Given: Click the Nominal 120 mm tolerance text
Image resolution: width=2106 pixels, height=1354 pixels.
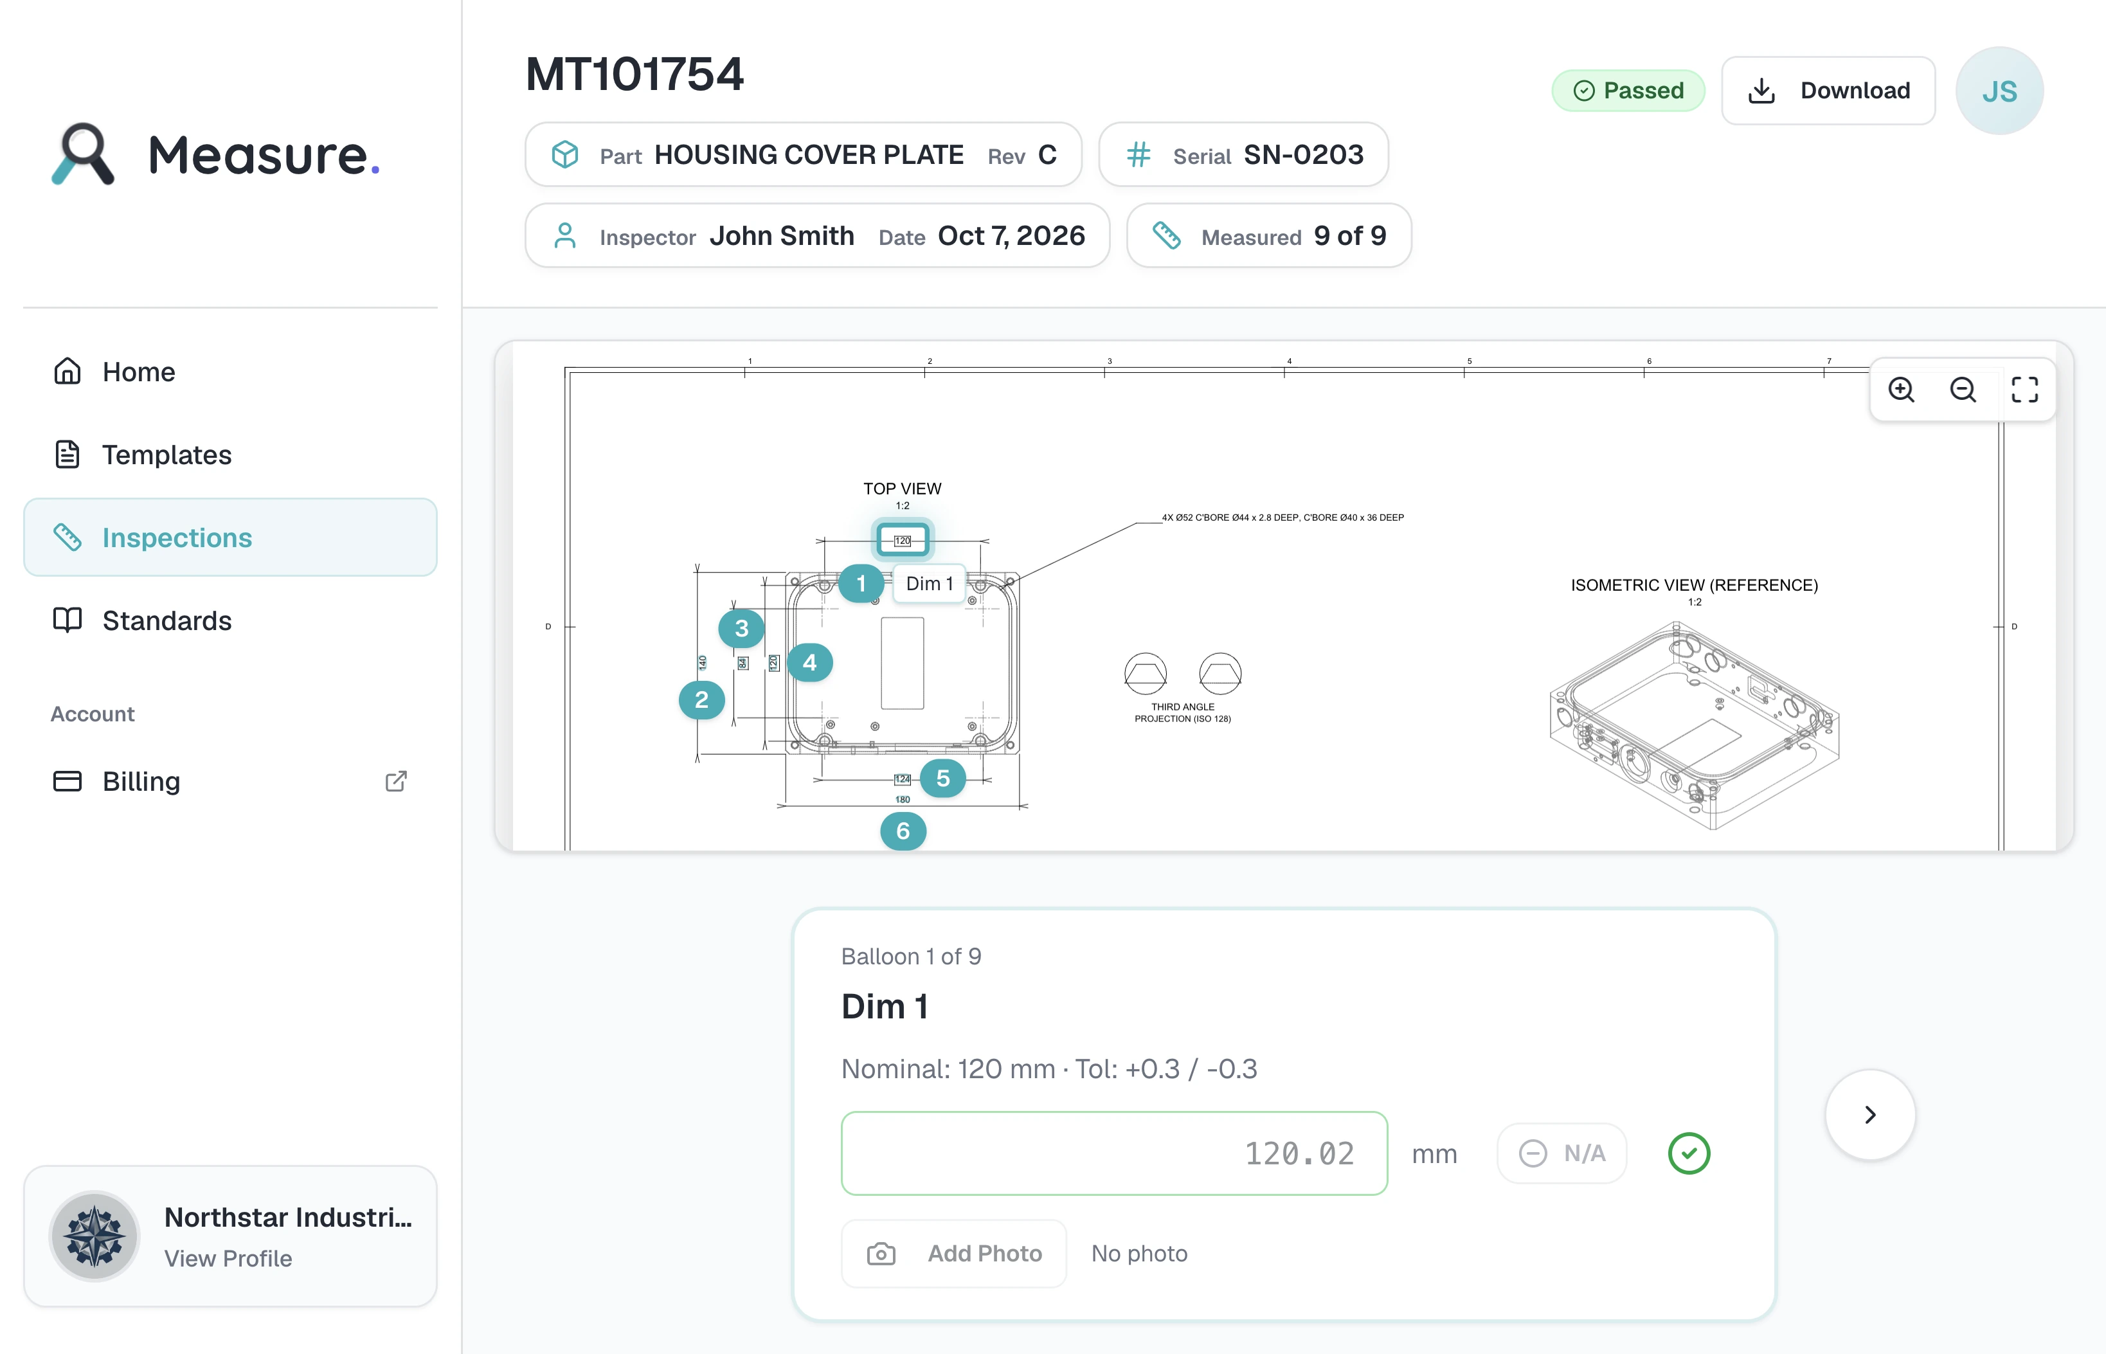Looking at the screenshot, I should 1048,1069.
